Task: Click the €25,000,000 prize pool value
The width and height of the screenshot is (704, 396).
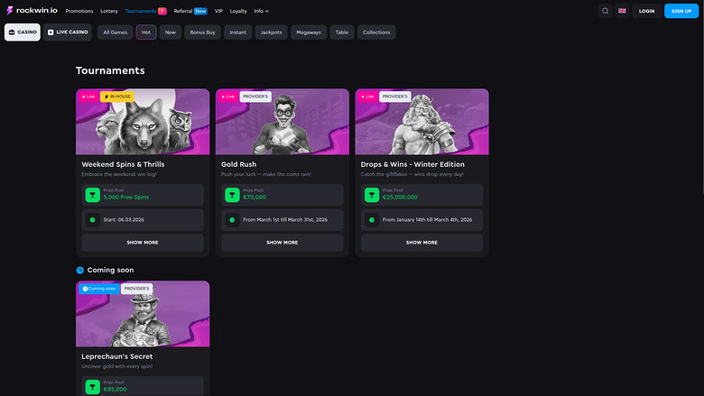Action: click(x=400, y=198)
